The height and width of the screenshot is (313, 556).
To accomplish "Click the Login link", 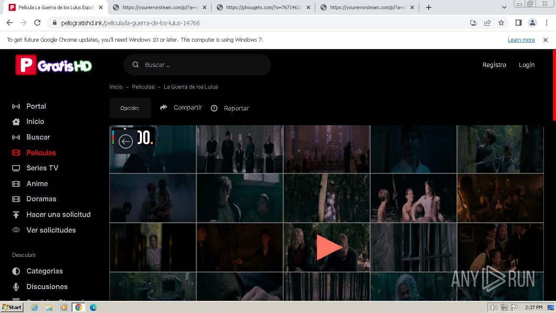I will click(526, 65).
